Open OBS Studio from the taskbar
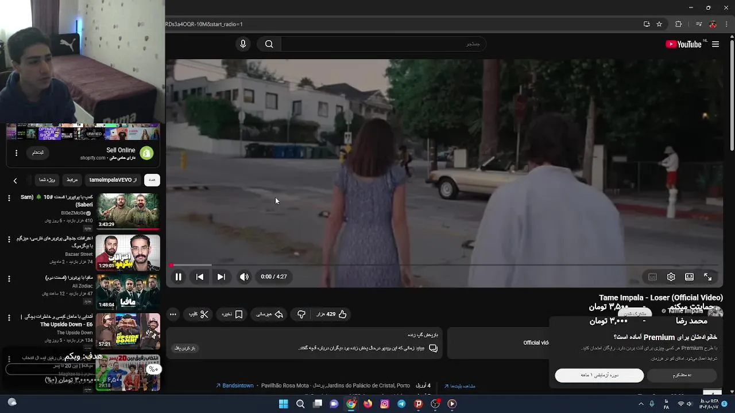This screenshot has height=413, width=735. (435, 404)
